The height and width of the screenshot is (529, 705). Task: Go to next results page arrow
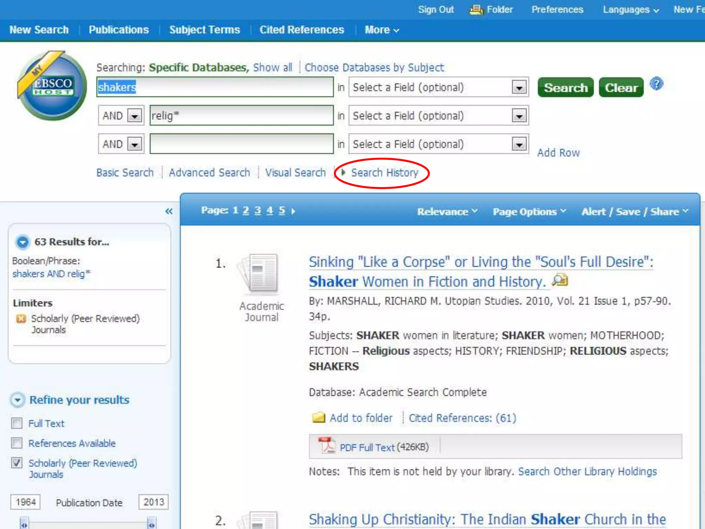293,211
